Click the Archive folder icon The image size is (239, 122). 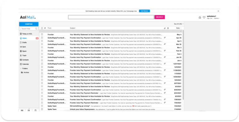coord(22,73)
